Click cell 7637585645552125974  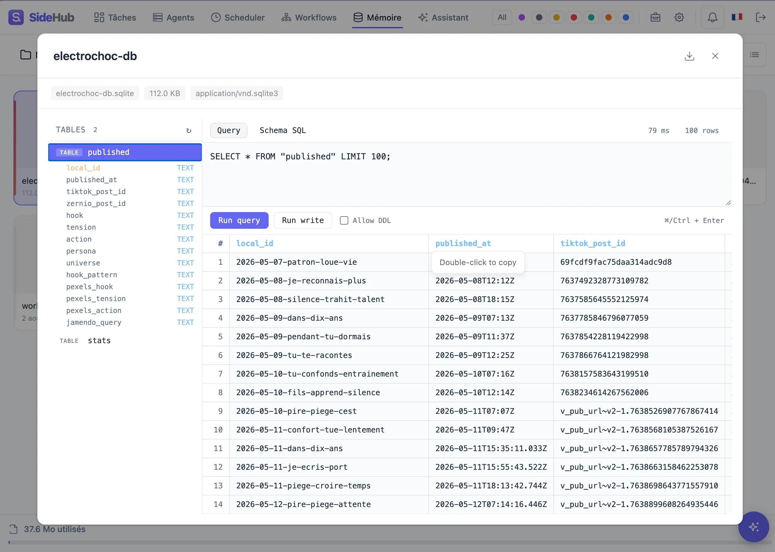[639, 299]
